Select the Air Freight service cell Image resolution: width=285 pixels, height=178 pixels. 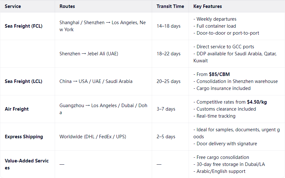pos(17,109)
